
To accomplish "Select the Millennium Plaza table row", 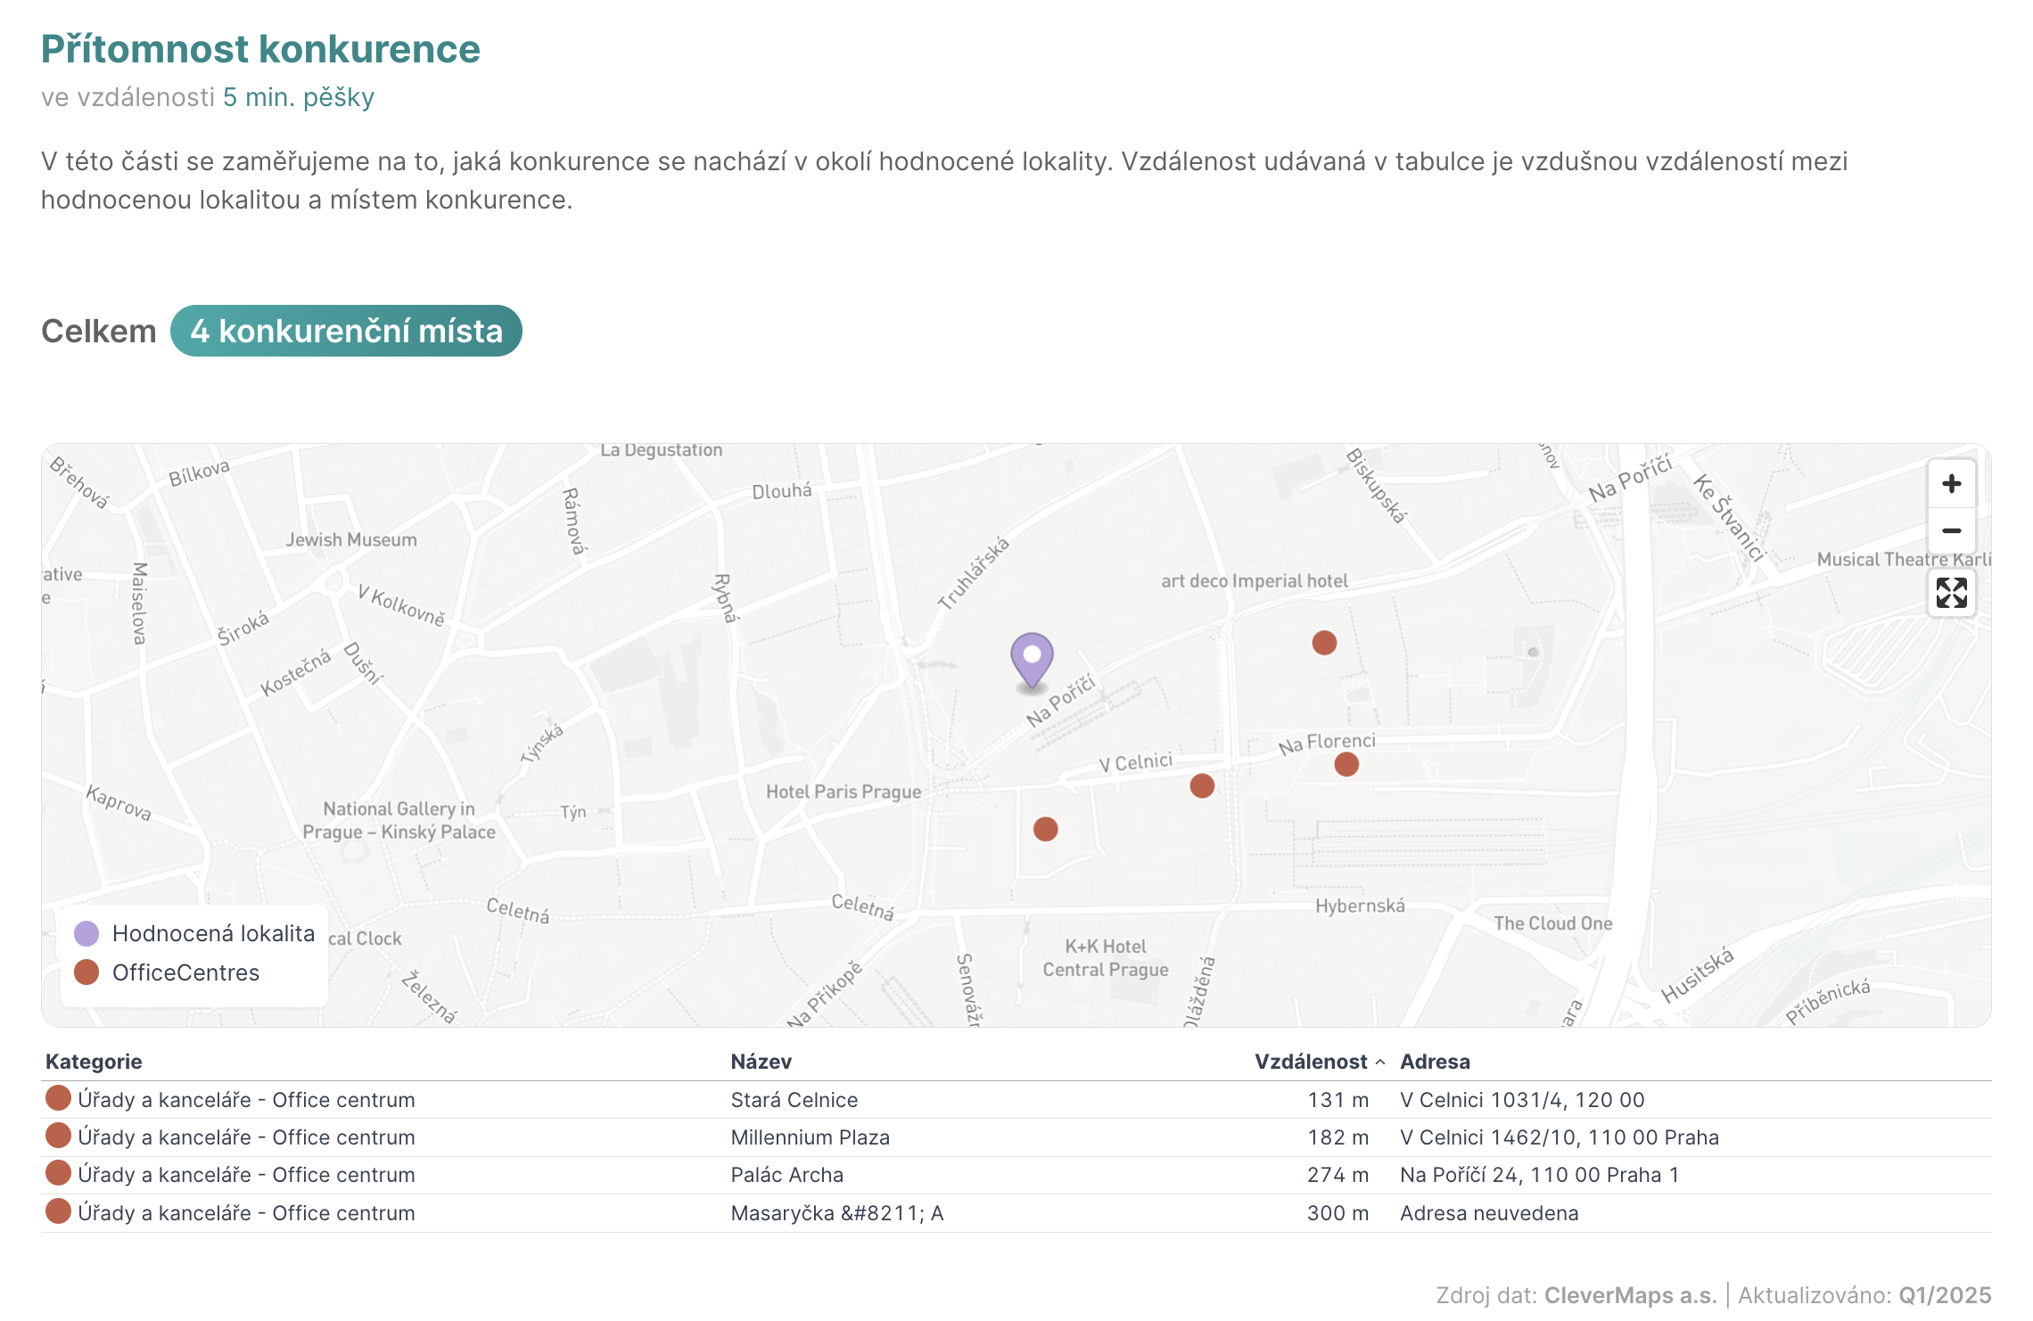I will [810, 1137].
